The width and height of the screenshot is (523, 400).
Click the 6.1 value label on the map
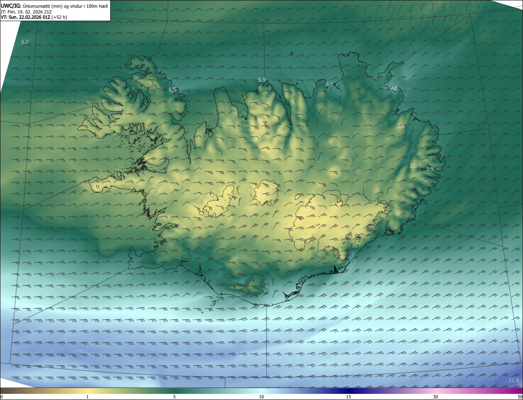point(329,84)
